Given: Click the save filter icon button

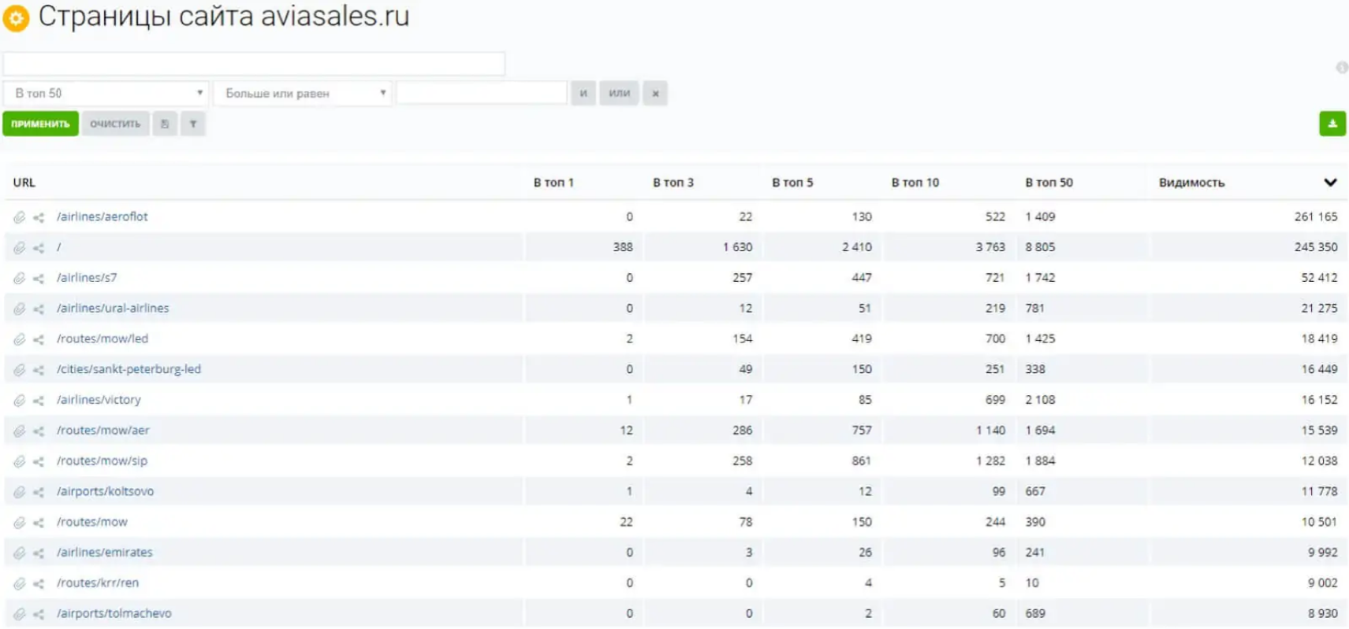Looking at the screenshot, I should tap(165, 124).
